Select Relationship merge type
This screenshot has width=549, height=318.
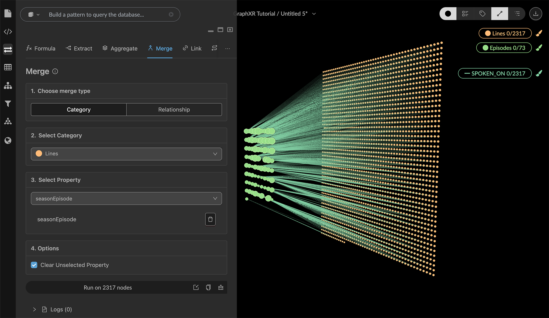point(174,109)
